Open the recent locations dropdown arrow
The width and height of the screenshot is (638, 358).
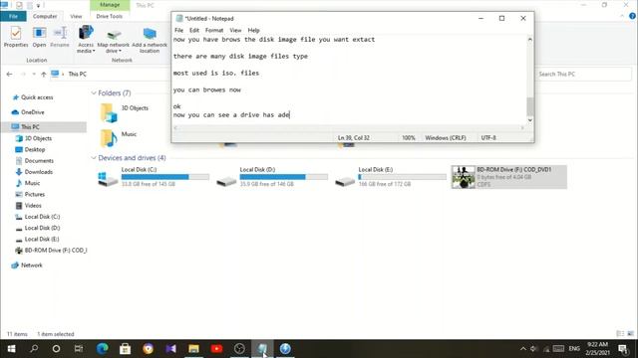(x=34, y=74)
